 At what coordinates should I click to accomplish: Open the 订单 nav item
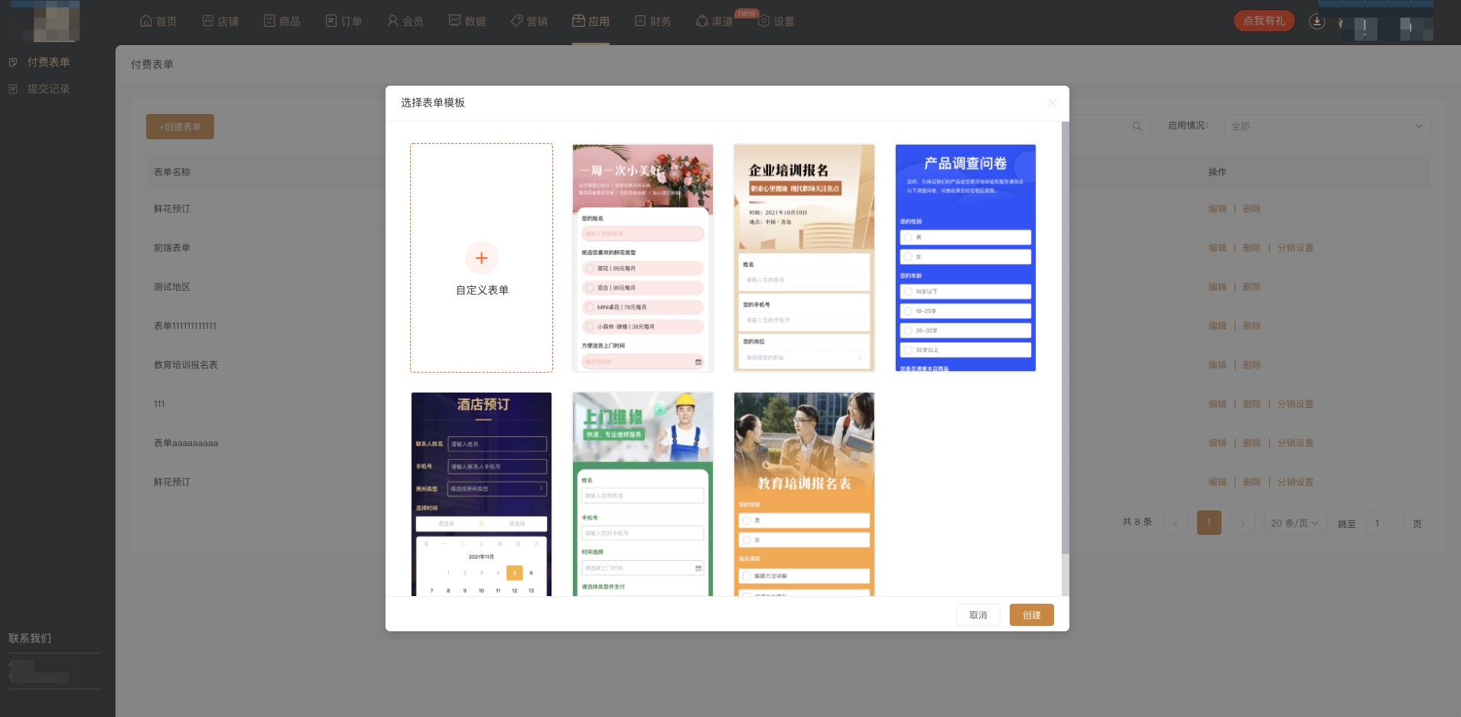click(x=343, y=21)
